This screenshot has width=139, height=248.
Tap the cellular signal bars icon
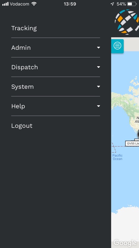[5, 4]
